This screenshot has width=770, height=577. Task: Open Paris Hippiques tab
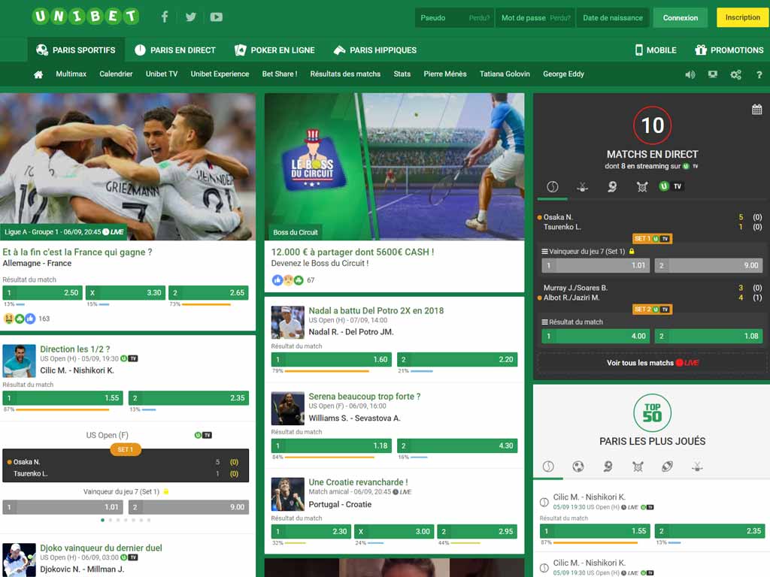tap(374, 50)
